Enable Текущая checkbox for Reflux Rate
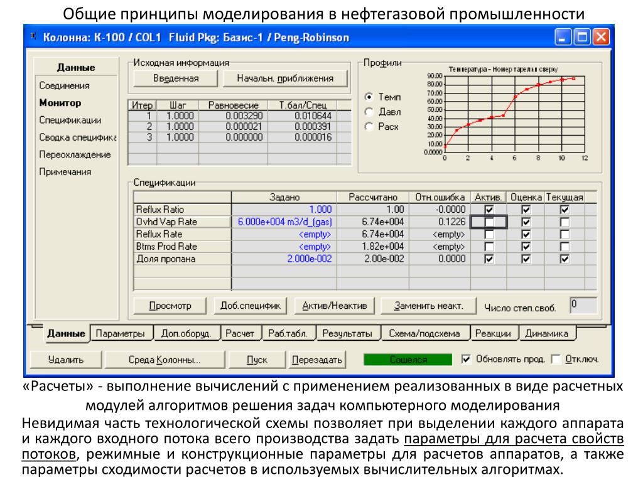Screen dimensions: 643x482 coord(565,235)
